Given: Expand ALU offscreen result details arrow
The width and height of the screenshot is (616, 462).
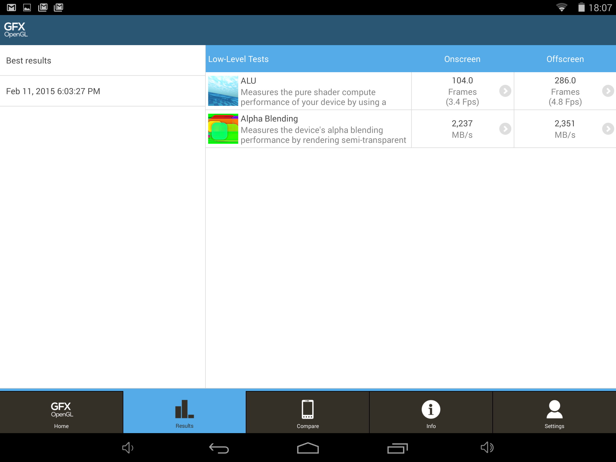Looking at the screenshot, I should coord(608,91).
